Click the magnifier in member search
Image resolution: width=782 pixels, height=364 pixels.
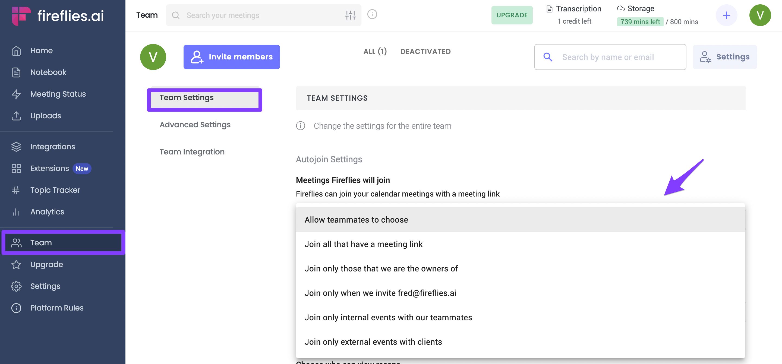[548, 57]
